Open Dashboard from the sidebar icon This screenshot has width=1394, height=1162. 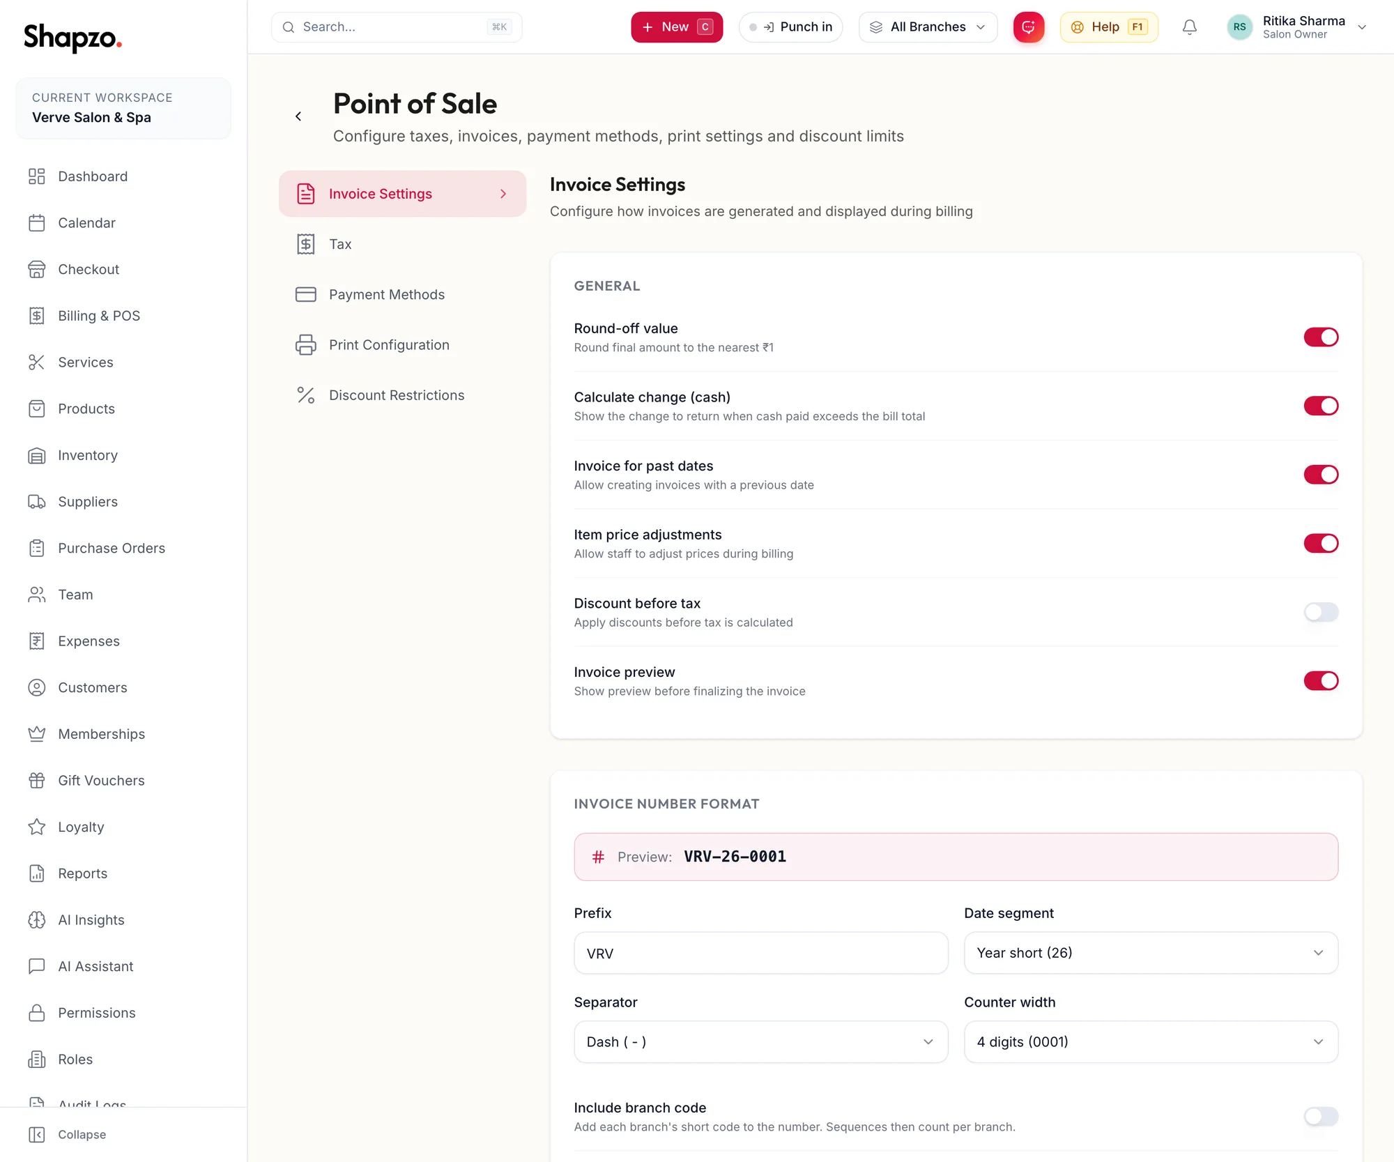coord(37,176)
